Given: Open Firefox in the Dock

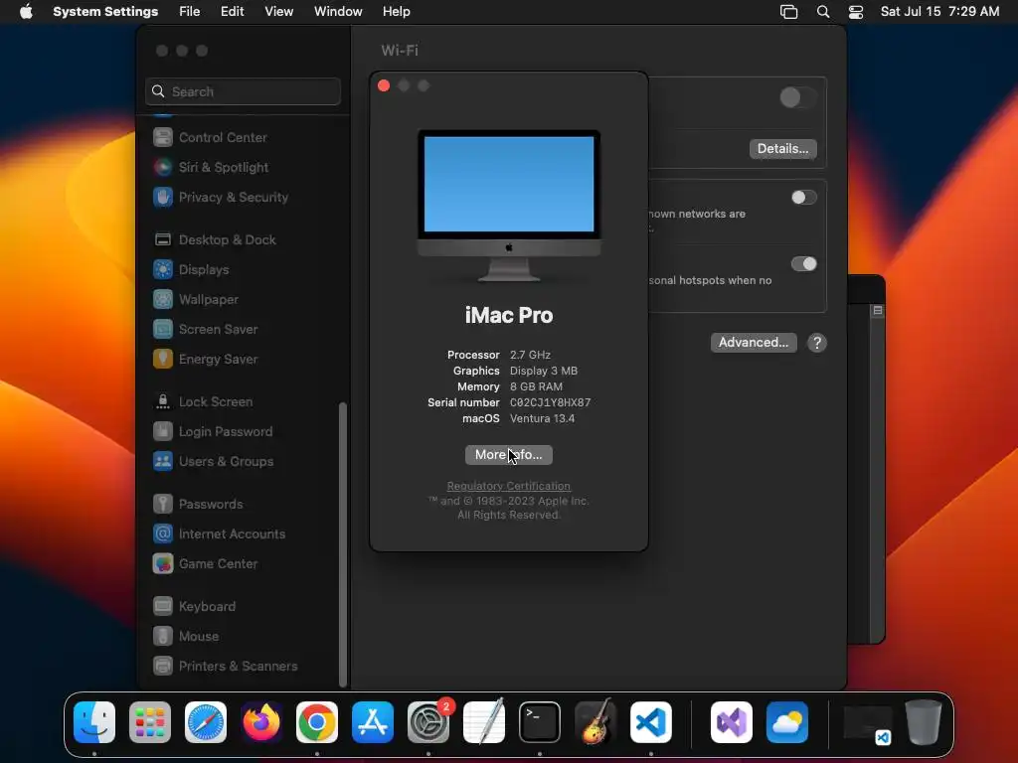Looking at the screenshot, I should (x=261, y=723).
